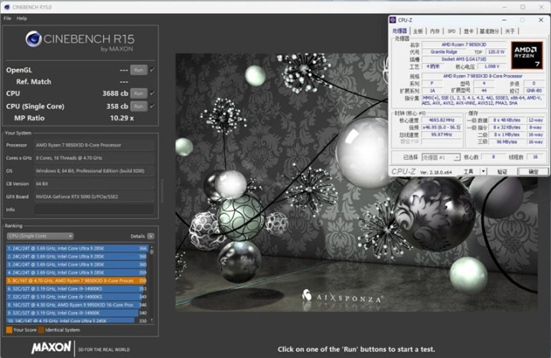Click the Cinebench title bar app icon
551x358 pixels.
click(x=5, y=7)
